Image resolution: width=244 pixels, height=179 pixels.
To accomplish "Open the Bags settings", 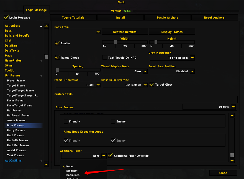I will tap(8, 31).
